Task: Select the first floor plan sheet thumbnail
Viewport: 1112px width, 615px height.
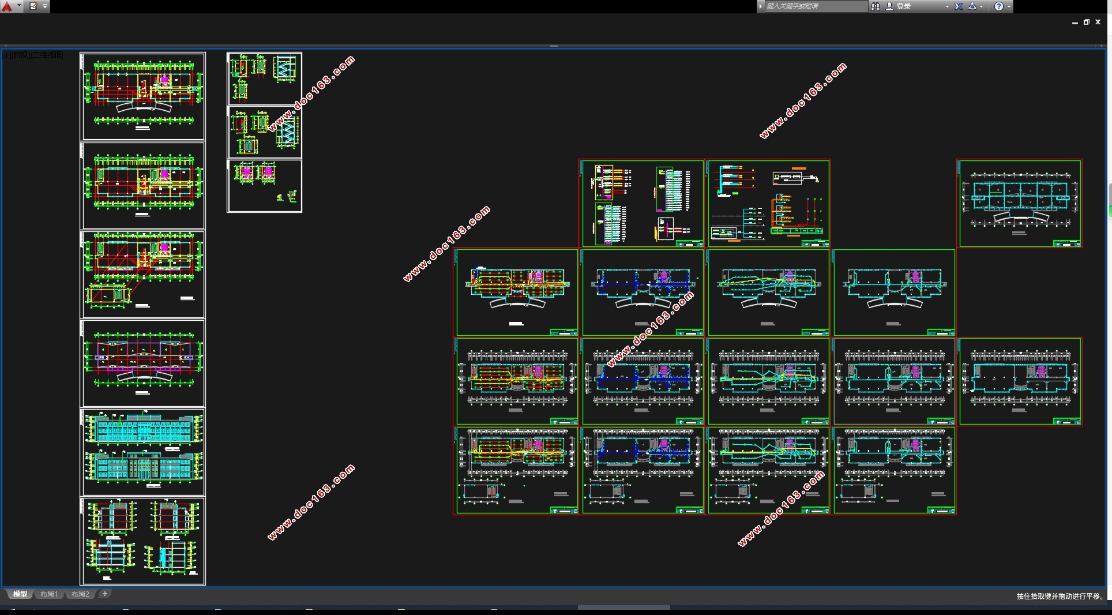Action: pyautogui.click(x=142, y=96)
